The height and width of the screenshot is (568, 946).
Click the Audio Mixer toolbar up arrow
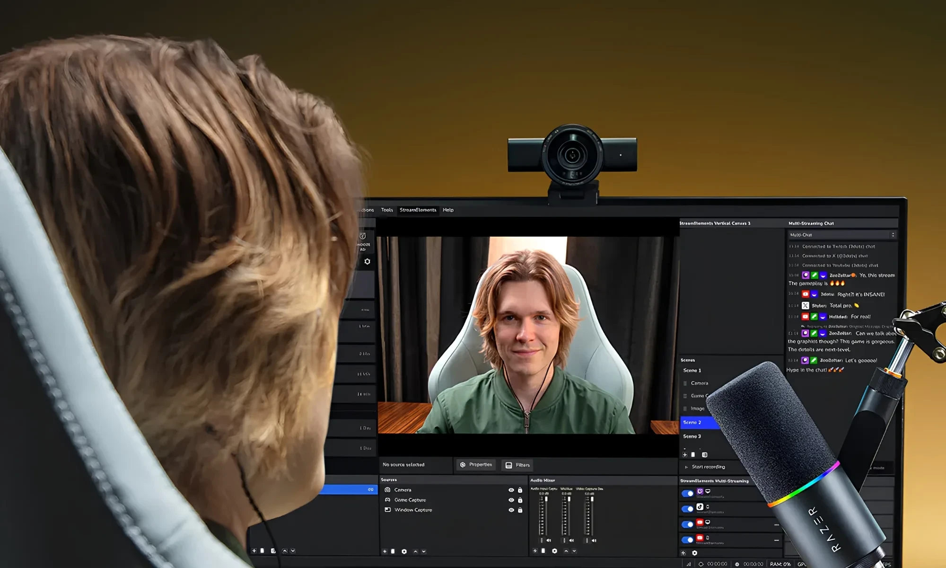click(x=566, y=551)
